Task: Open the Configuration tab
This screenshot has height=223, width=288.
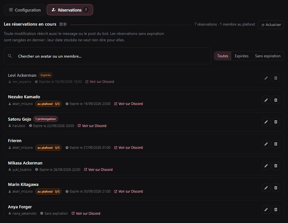Action: tap(25, 10)
